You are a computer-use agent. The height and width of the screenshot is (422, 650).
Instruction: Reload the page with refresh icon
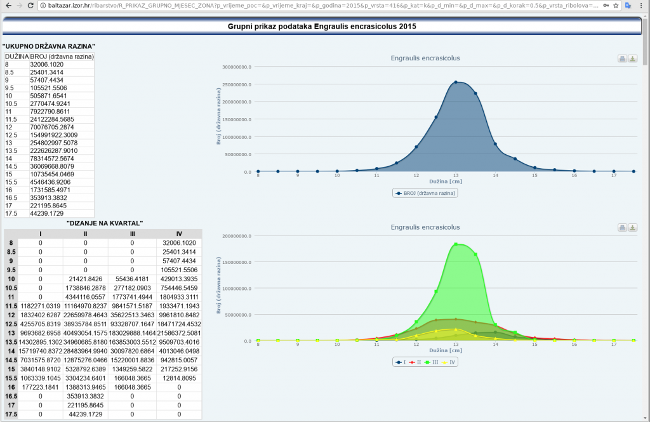click(x=30, y=6)
